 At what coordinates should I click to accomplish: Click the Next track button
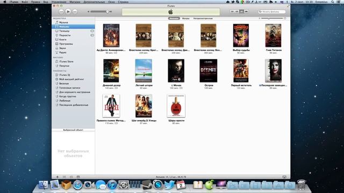[x=75, y=12]
